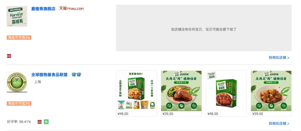
Task: Click 找相似店铺 for the first store
Action: coord(279,57)
